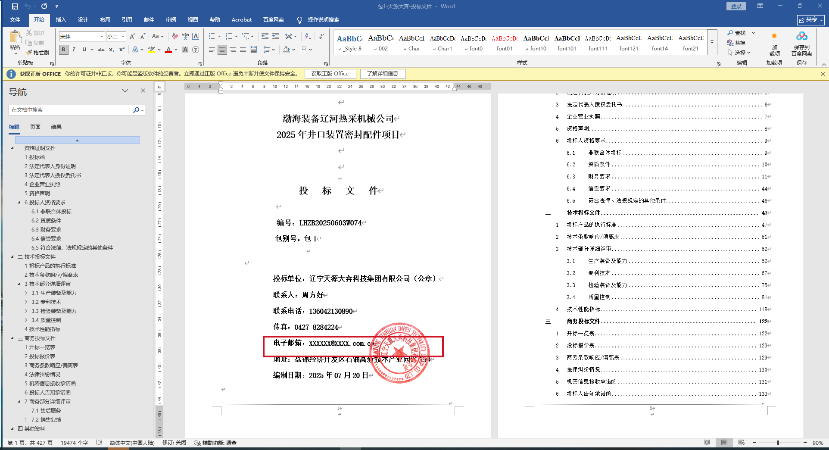Viewport: 829px width, 450px height.
Task: Increase the font size with the grow-font icon
Action: [132, 36]
